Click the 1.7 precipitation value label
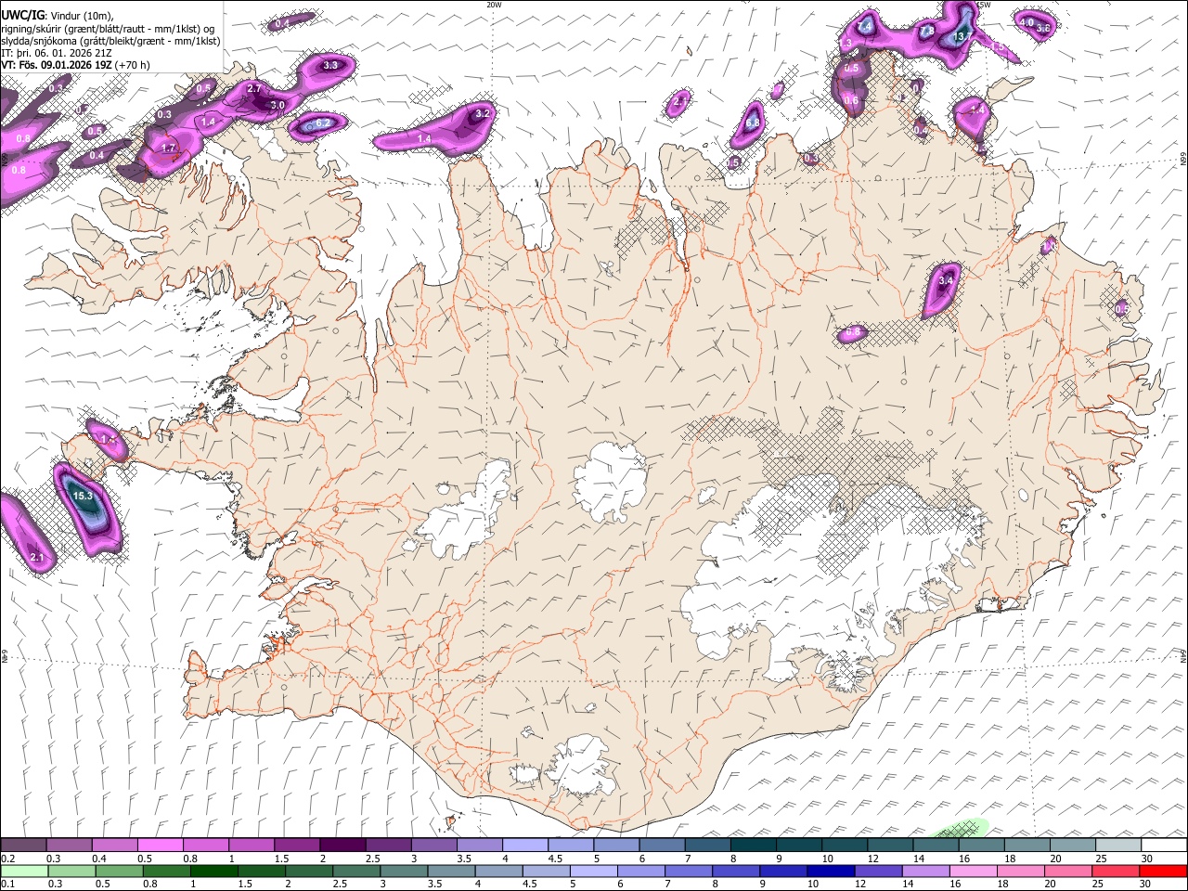 (168, 148)
